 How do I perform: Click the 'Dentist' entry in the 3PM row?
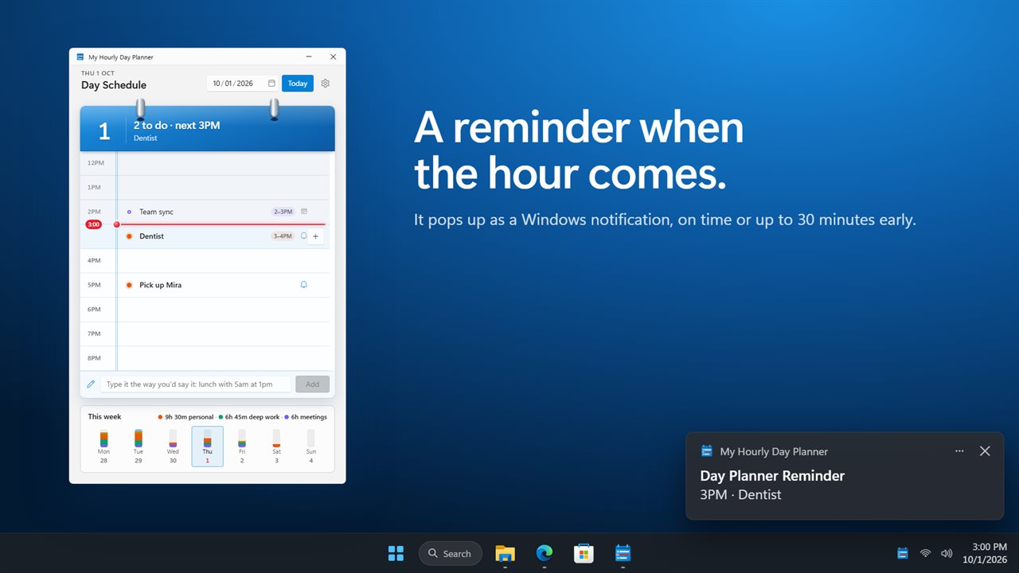[151, 236]
